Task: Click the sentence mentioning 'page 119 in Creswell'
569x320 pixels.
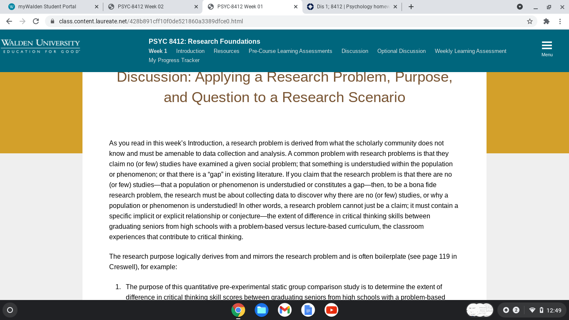Action: coord(283,262)
